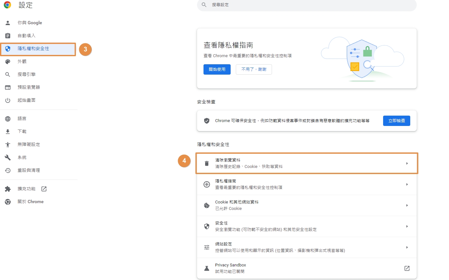Click the clipboard icon for 自動填入
This screenshot has width=449, height=280.
[8, 36]
